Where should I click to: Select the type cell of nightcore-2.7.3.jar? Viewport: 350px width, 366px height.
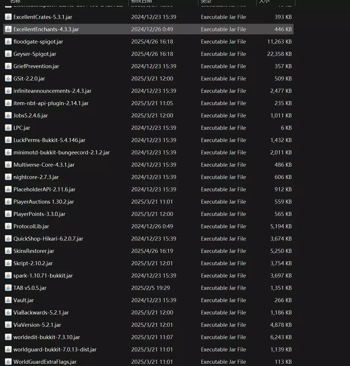click(223, 177)
